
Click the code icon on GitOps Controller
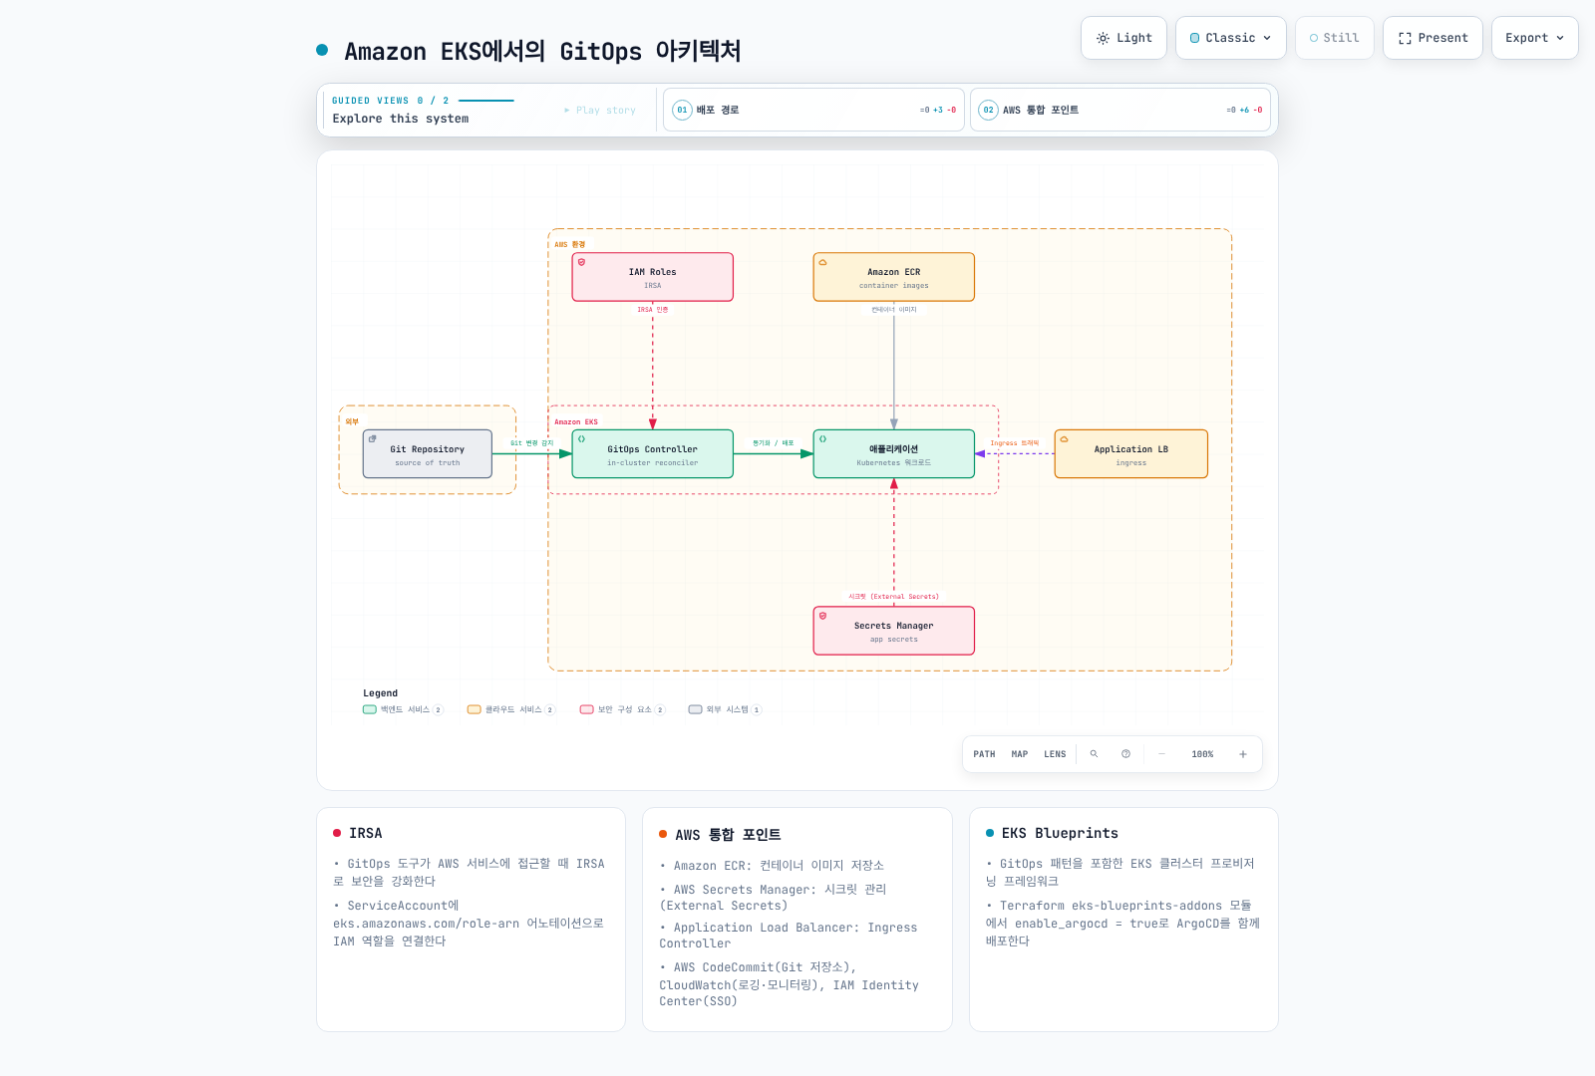[x=582, y=438]
